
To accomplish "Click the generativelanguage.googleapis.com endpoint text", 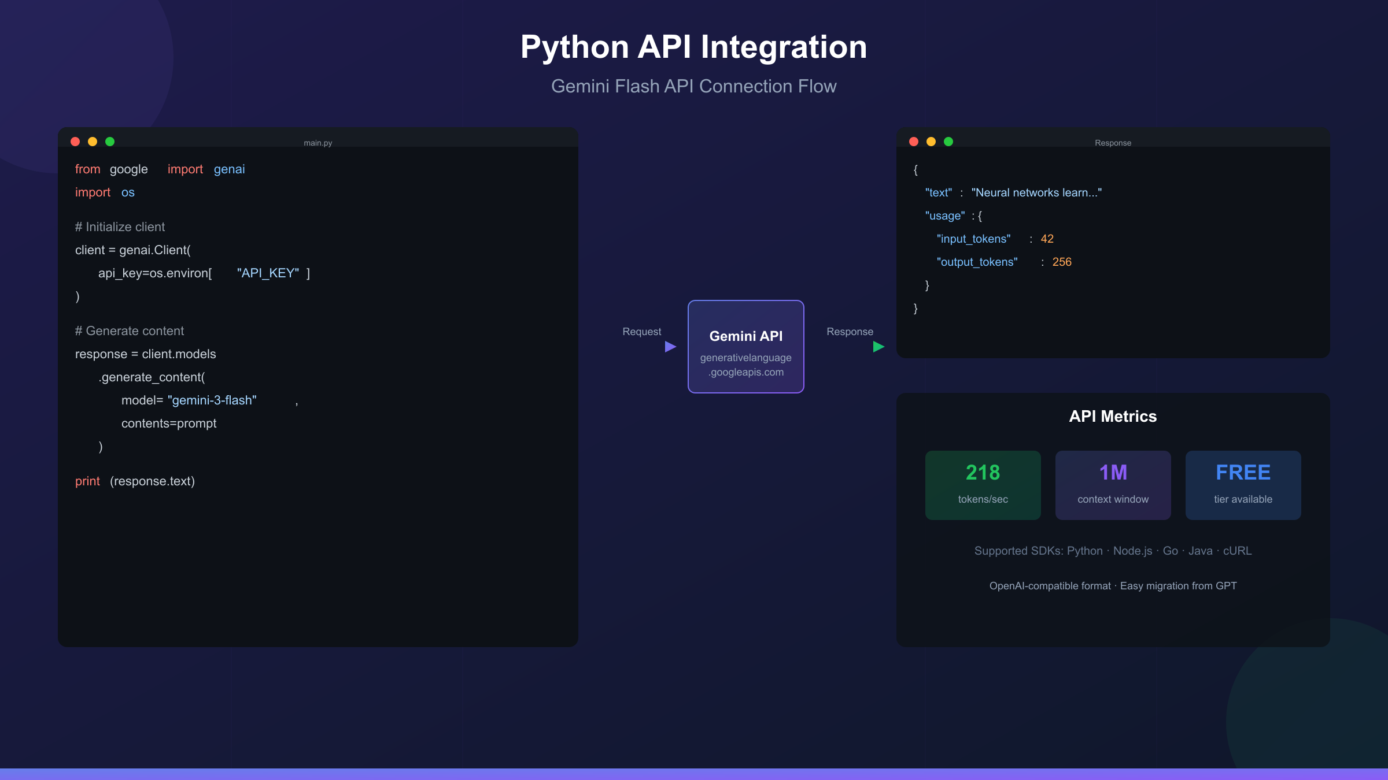I will tap(746, 365).
